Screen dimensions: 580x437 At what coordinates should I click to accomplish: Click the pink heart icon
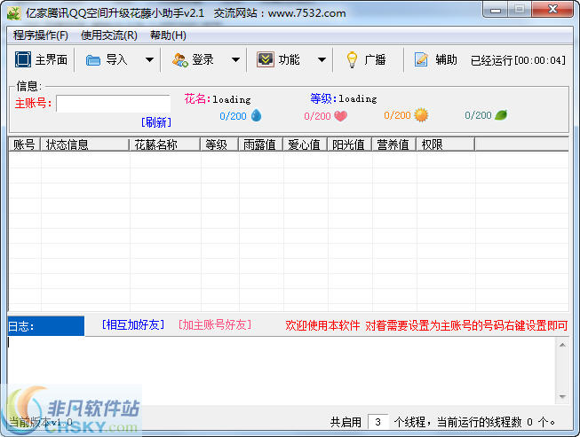pyautogui.click(x=341, y=116)
